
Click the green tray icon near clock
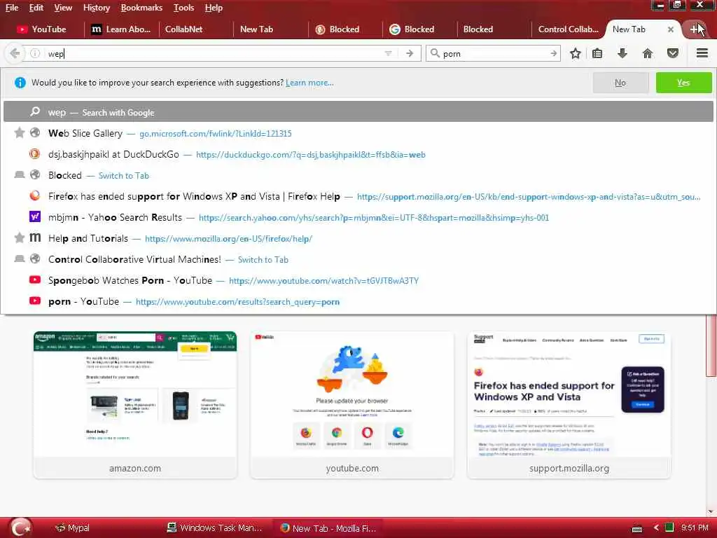pyautogui.click(x=669, y=527)
